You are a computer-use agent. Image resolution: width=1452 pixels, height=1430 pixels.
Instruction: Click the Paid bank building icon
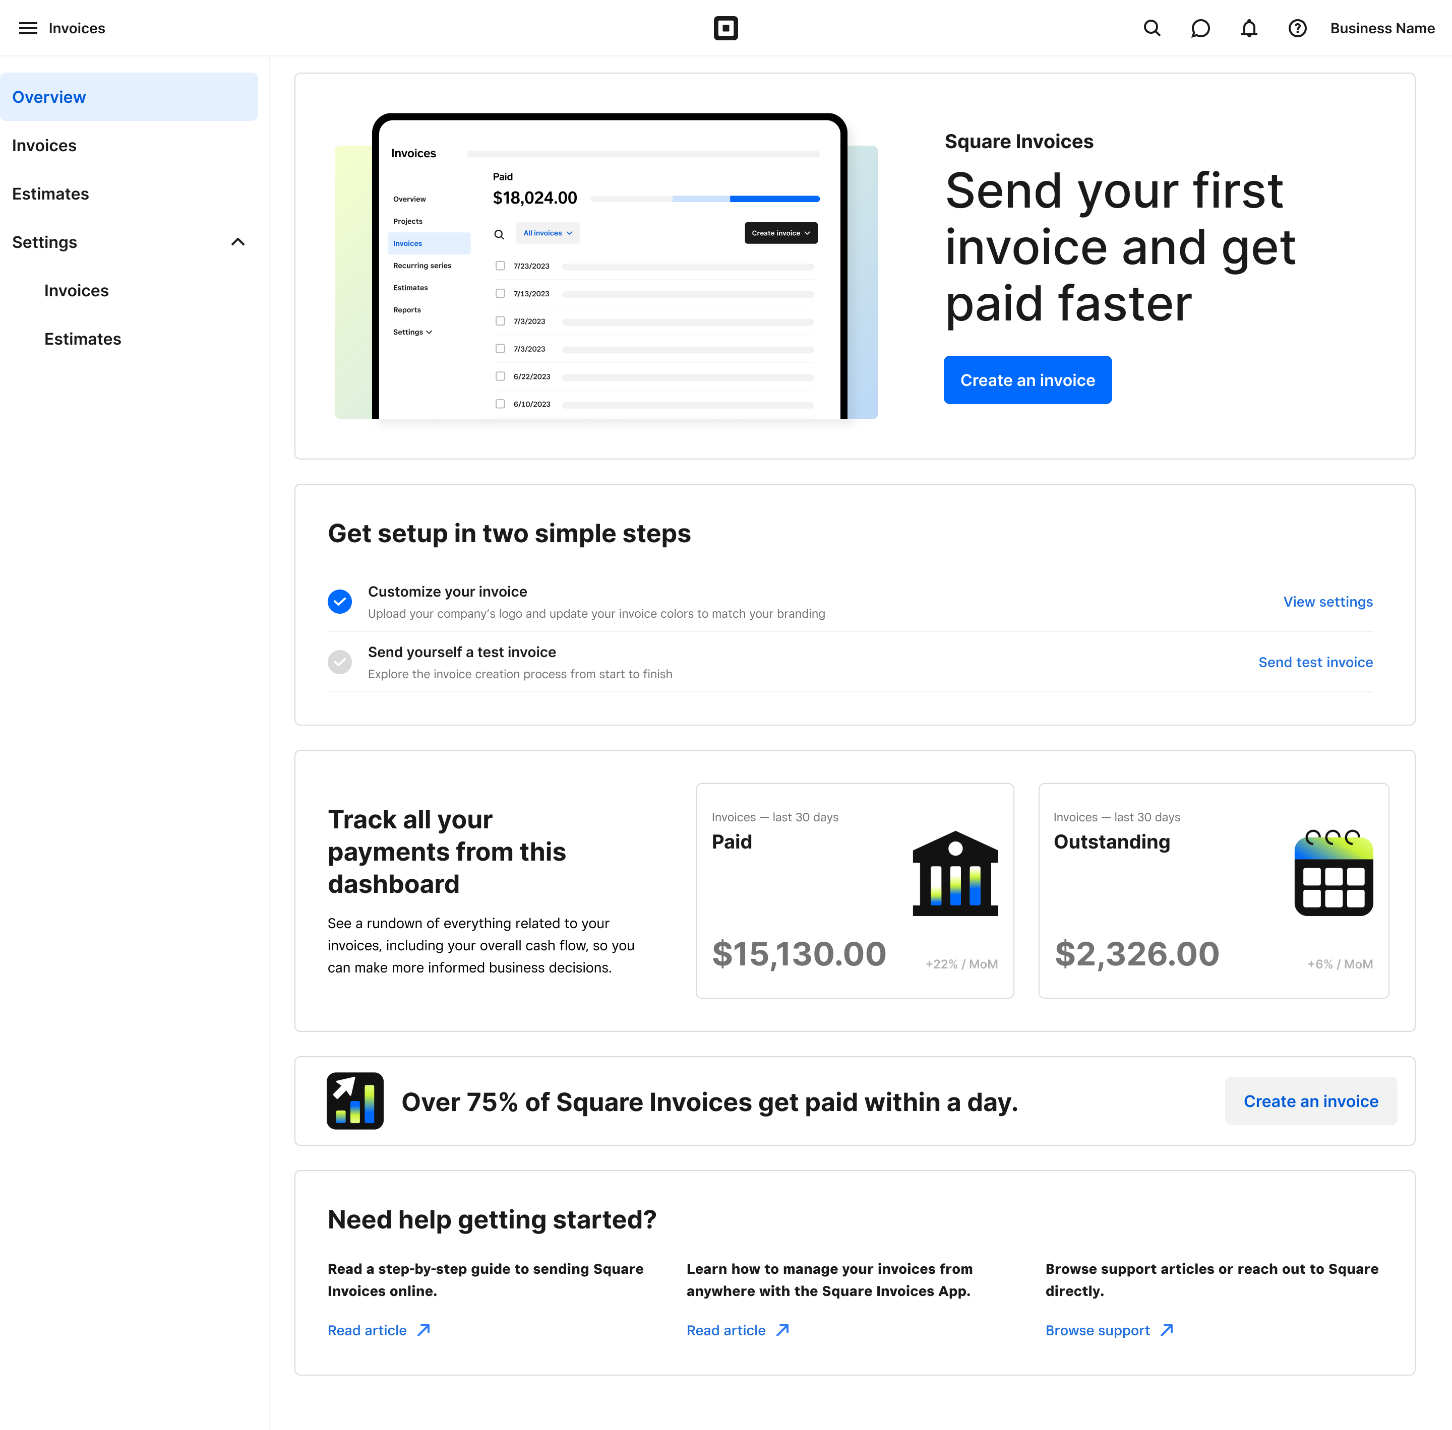954,874
